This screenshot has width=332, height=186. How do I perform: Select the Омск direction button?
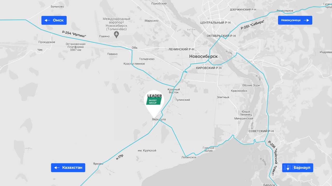pos(54,20)
